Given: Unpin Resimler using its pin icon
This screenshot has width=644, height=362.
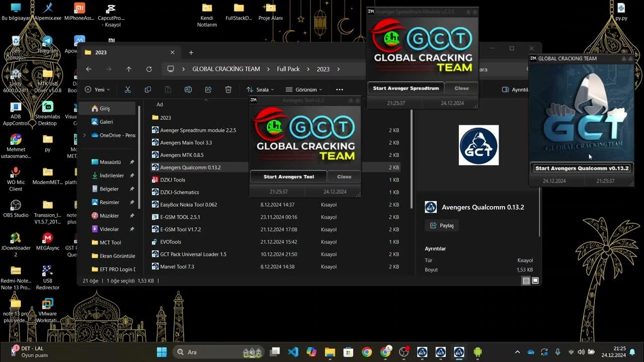Looking at the screenshot, I should click(132, 202).
